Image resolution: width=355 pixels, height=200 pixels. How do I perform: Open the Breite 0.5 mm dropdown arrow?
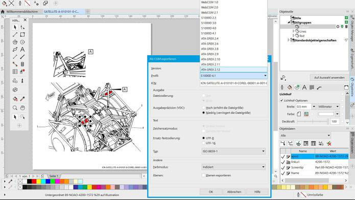tap(314, 106)
